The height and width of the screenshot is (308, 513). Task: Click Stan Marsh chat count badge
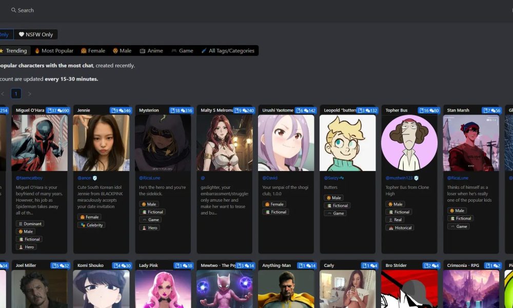492,110
